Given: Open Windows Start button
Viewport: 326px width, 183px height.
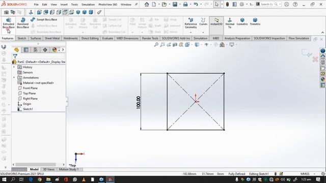Looking at the screenshot, I should (x=4, y=179).
